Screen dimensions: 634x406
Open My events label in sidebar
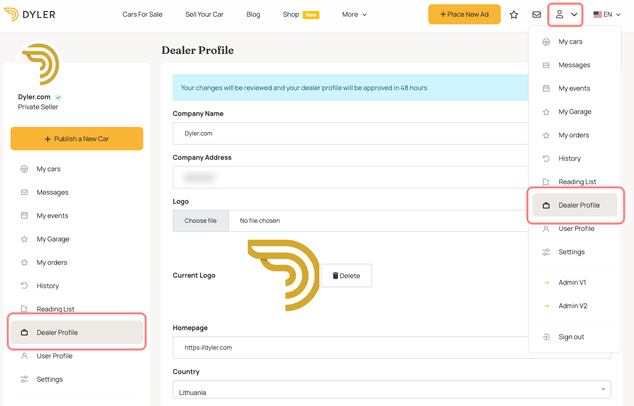click(53, 216)
